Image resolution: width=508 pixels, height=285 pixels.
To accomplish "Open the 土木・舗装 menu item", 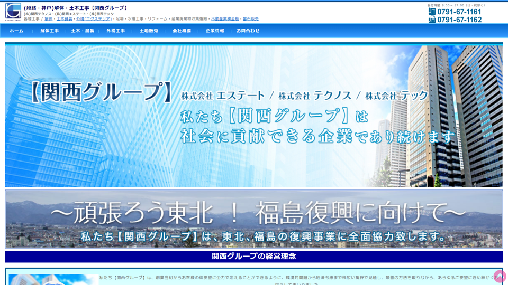I will (83, 31).
